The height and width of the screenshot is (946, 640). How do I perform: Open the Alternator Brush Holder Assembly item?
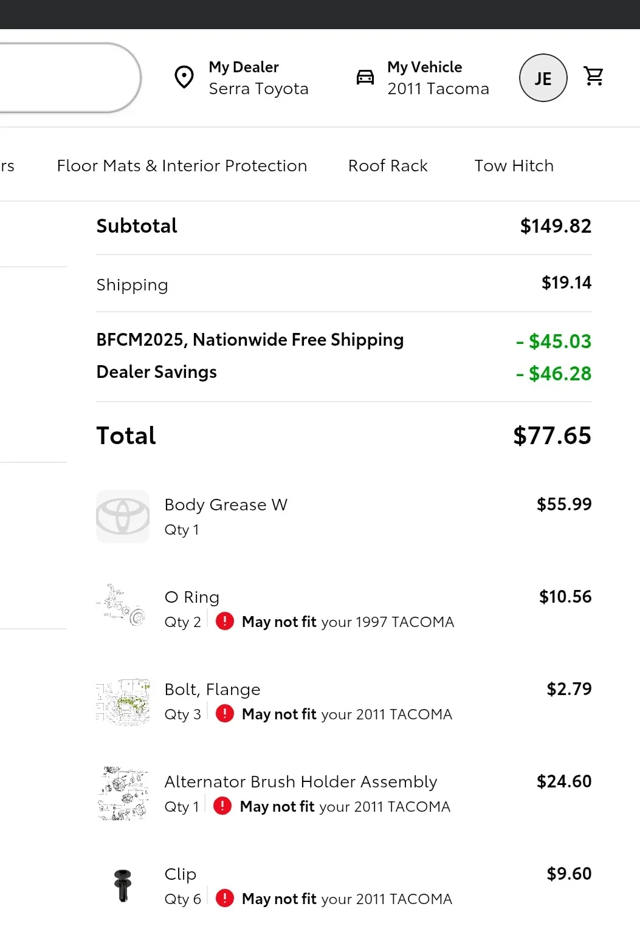coord(301,782)
